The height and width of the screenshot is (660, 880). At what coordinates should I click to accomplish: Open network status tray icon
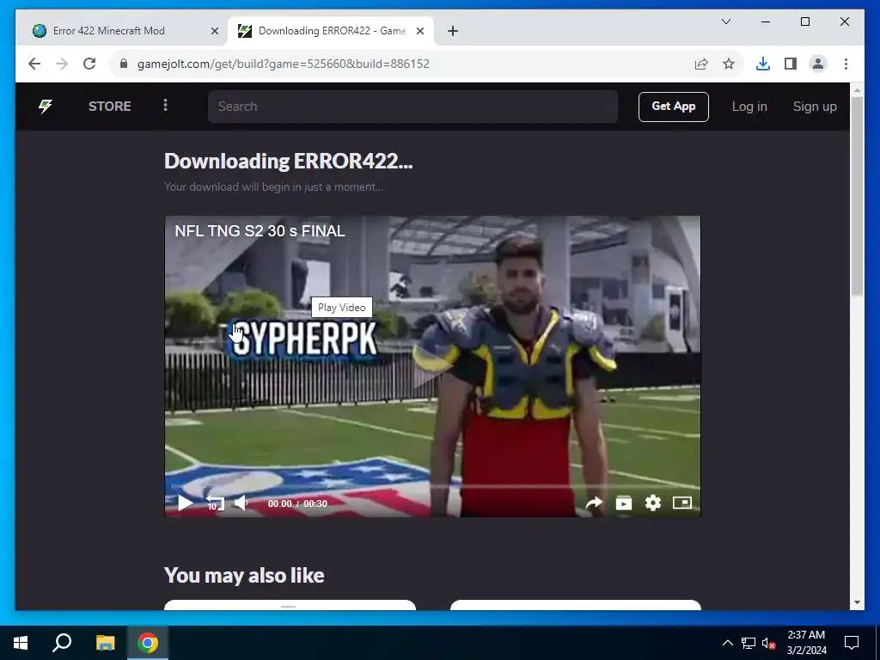coord(749,643)
